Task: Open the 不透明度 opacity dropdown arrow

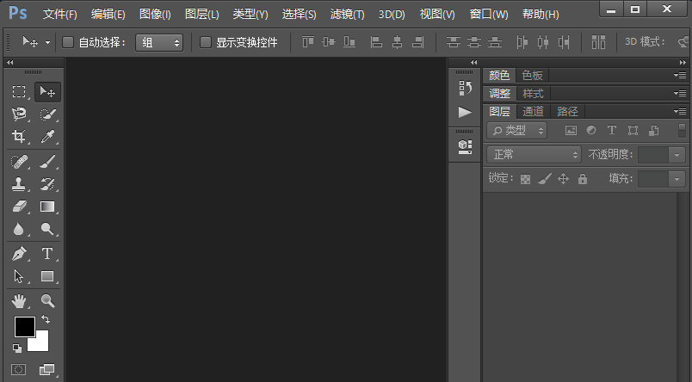Action: pyautogui.click(x=677, y=155)
